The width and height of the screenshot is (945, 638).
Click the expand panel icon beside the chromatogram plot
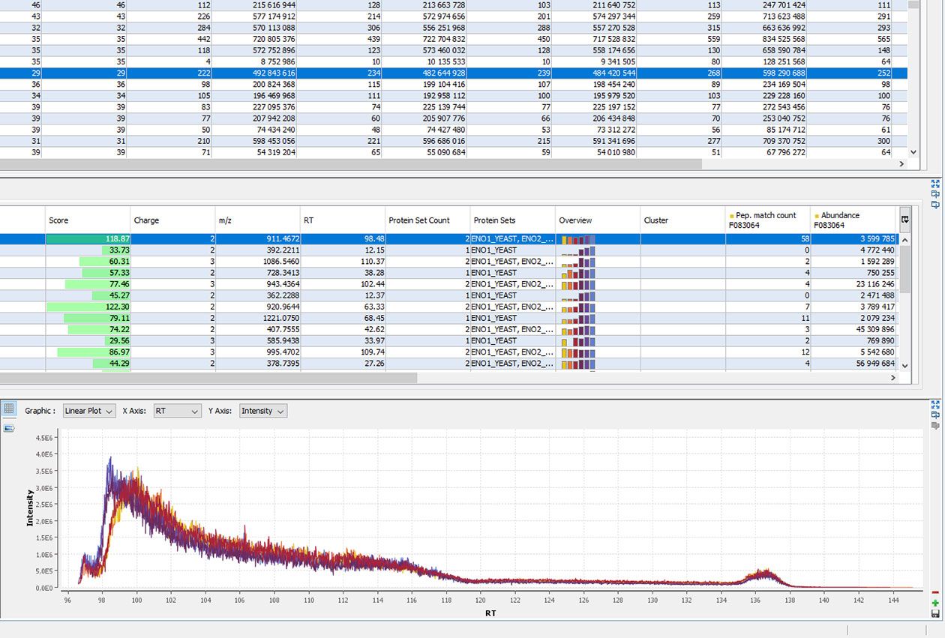pyautogui.click(x=935, y=404)
